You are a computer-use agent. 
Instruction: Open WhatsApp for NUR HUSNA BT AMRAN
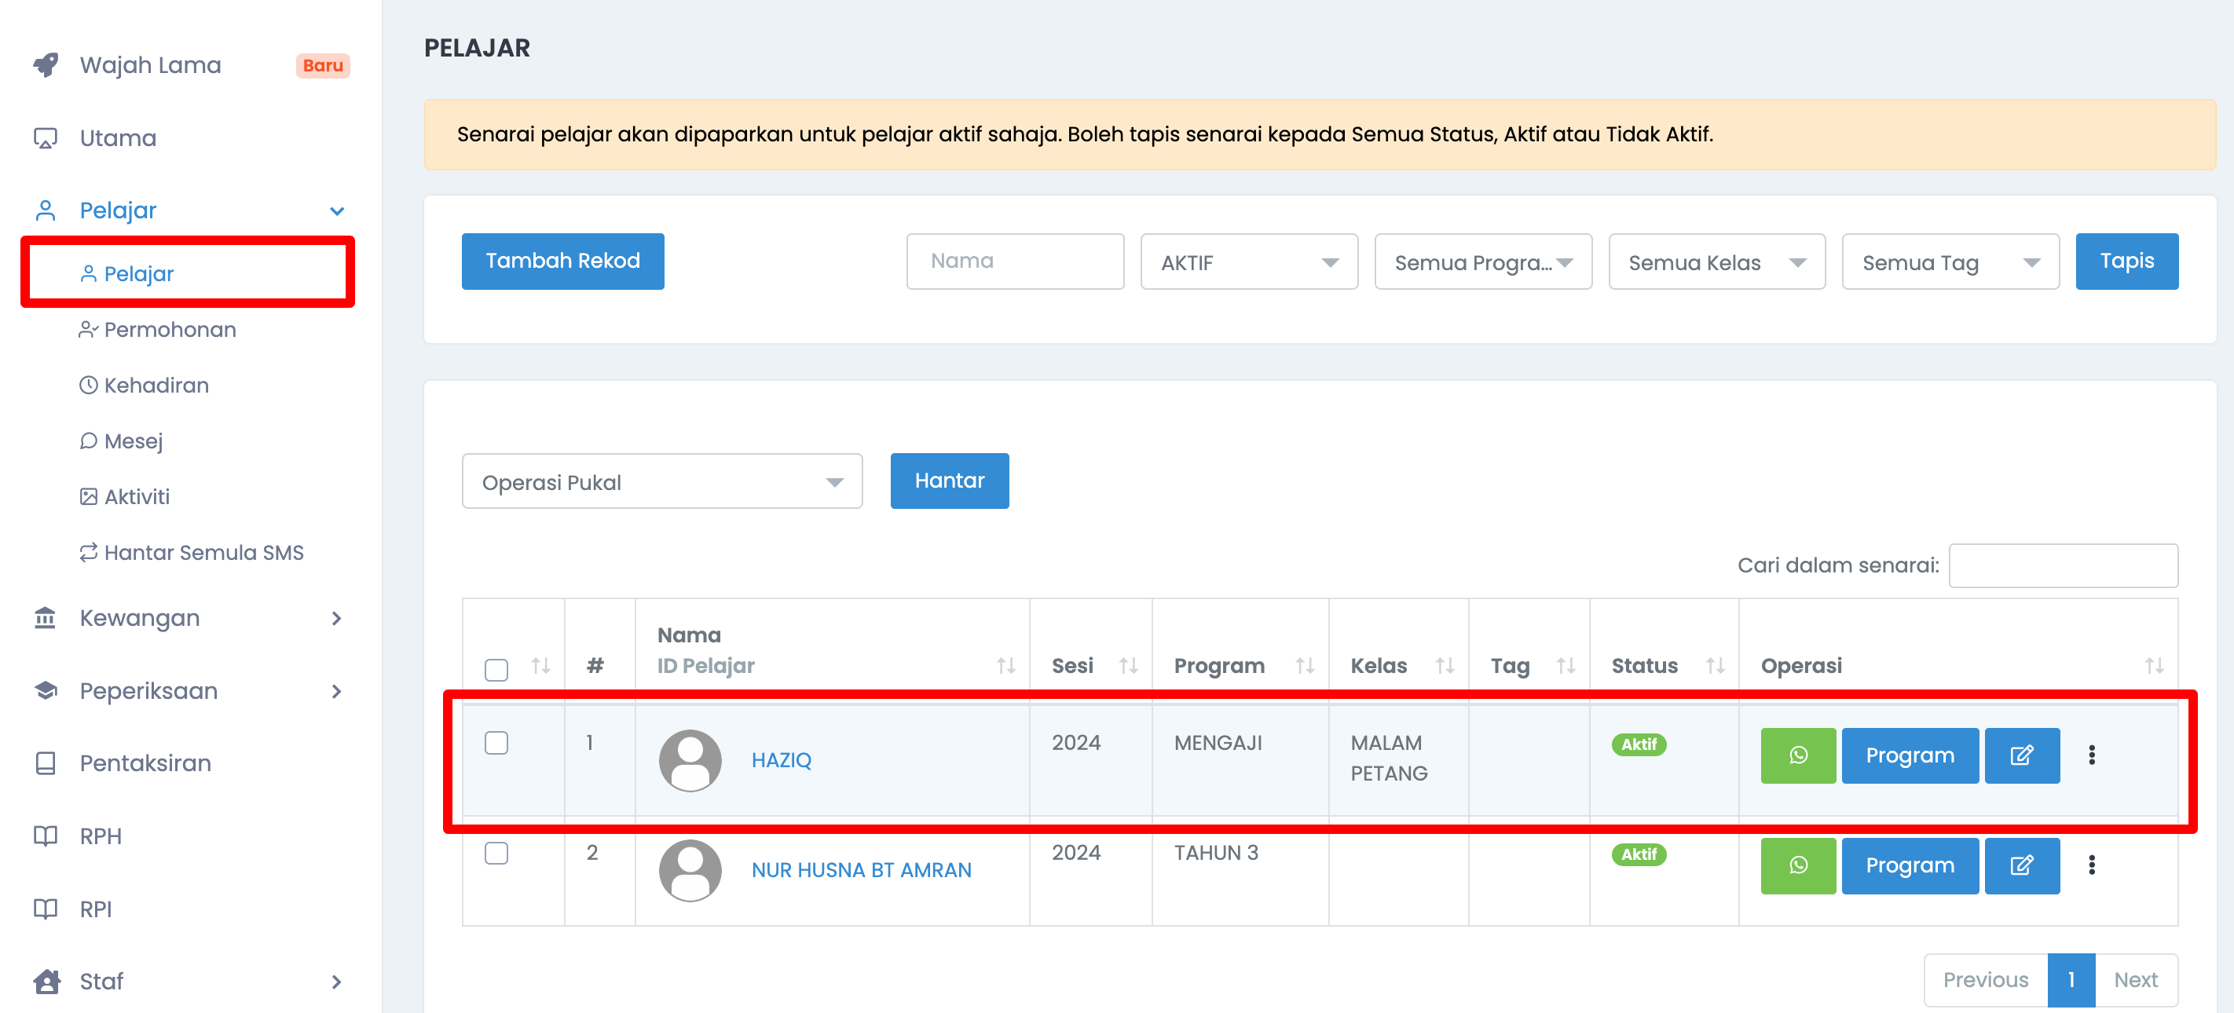(x=1798, y=865)
